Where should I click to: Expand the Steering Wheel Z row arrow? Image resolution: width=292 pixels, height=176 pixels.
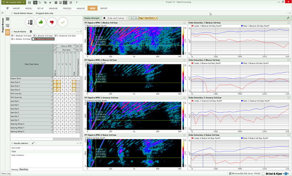tap(52, 131)
